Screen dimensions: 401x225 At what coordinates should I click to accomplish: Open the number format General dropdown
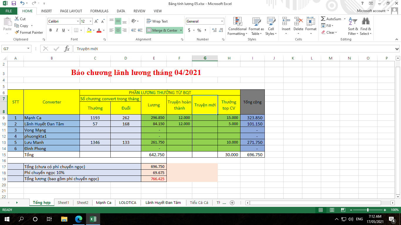coord(222,21)
